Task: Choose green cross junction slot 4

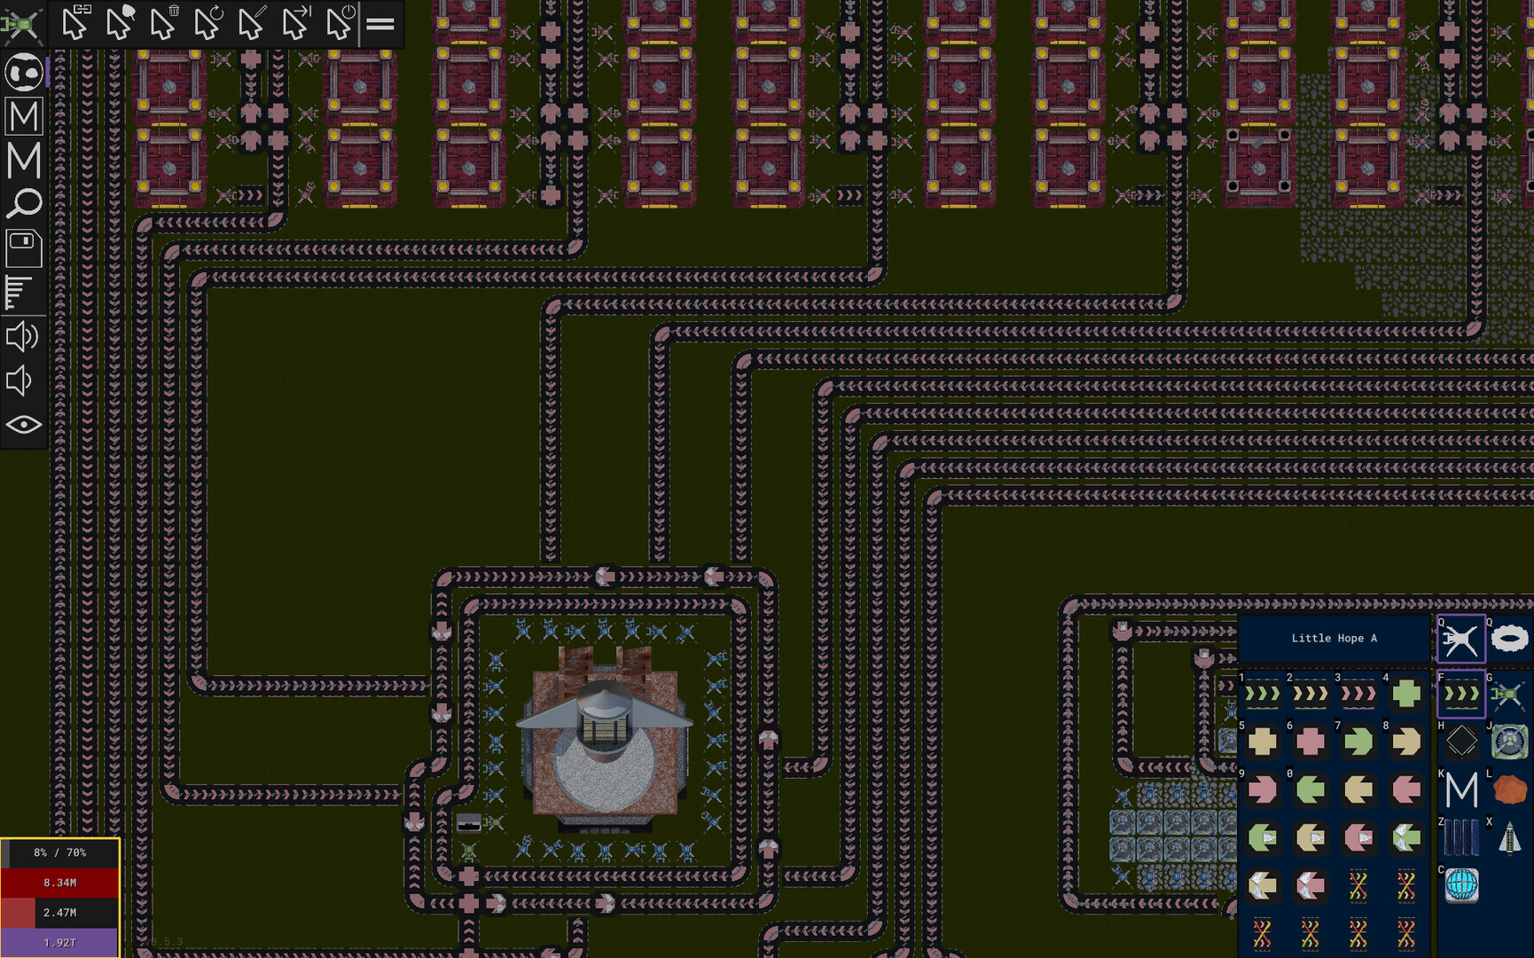Action: click(1405, 694)
